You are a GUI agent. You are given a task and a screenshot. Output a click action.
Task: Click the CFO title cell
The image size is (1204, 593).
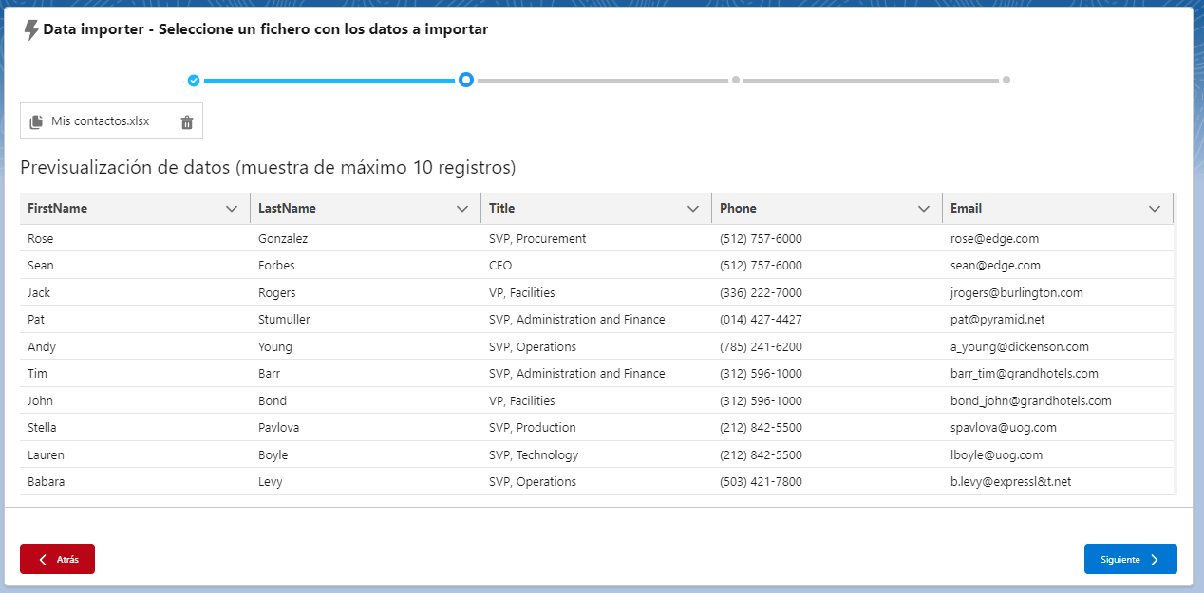596,266
